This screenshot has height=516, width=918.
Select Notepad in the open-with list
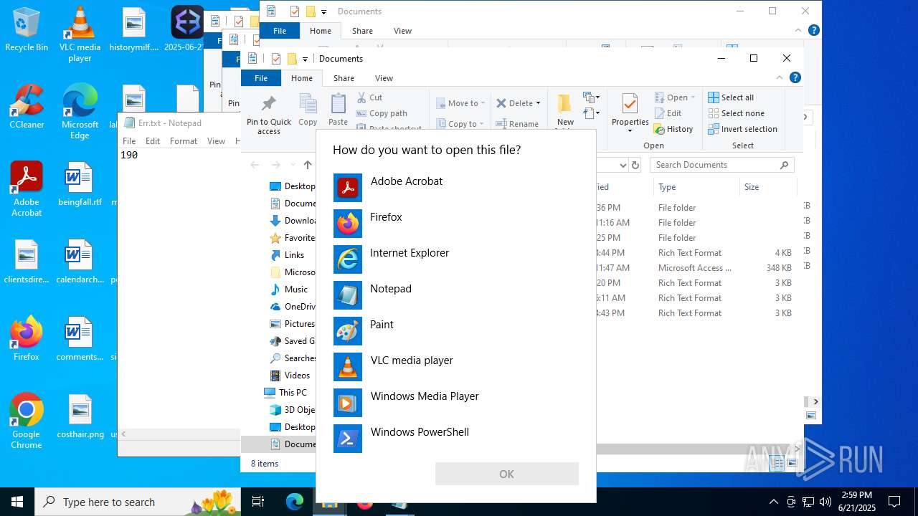[456, 295]
